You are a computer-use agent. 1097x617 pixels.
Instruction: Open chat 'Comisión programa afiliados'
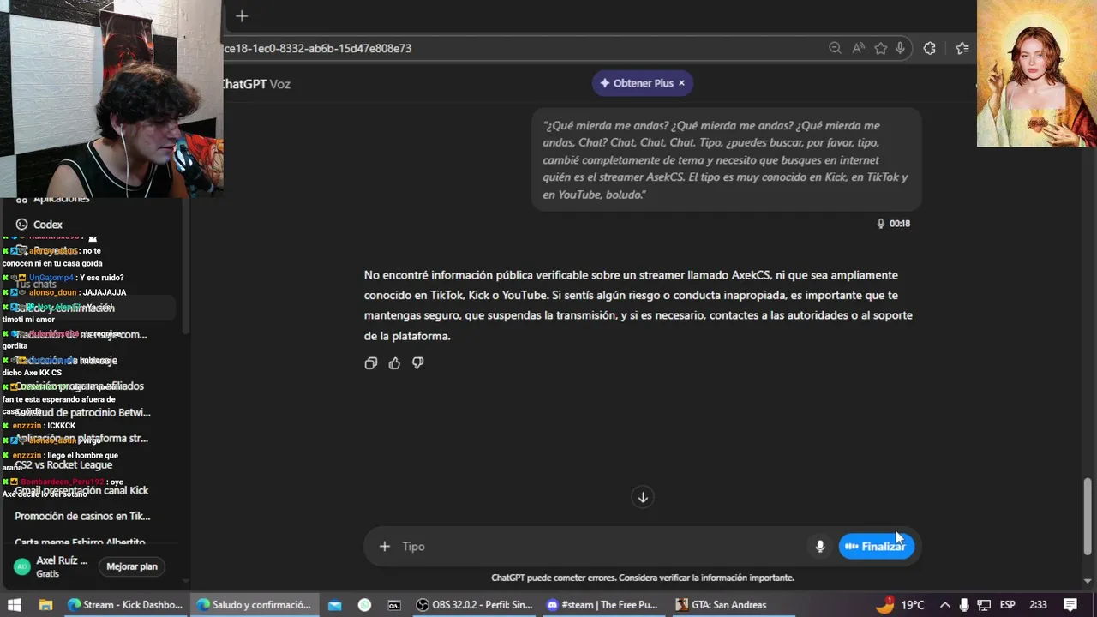click(x=79, y=386)
